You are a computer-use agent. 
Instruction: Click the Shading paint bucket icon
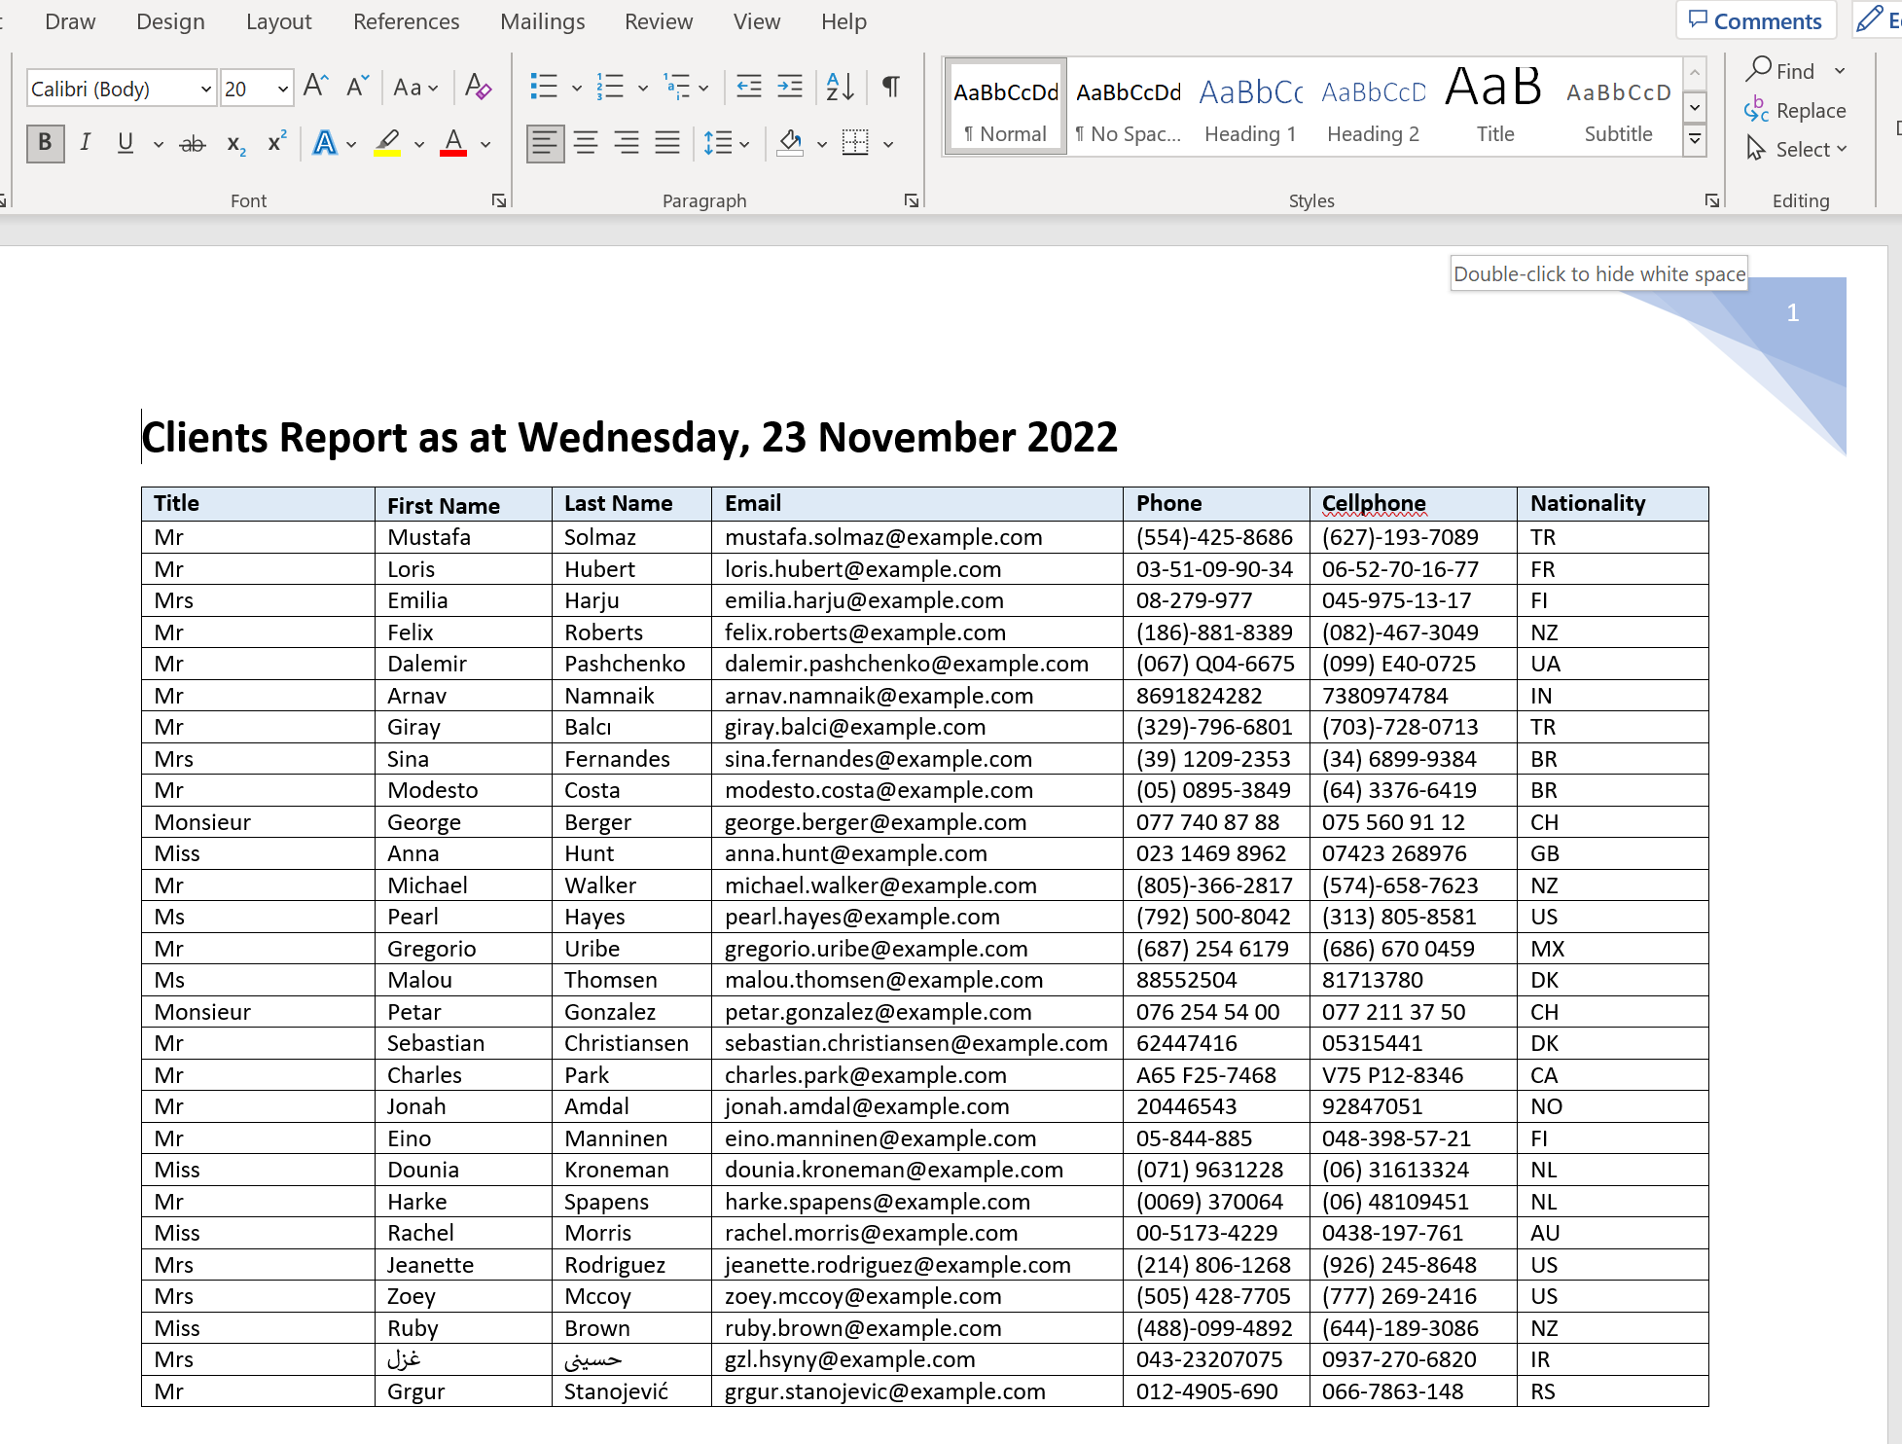coord(791,144)
